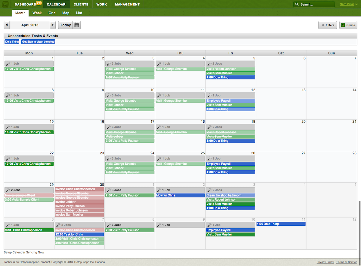Go back to March using the left arrow
Image resolution: width=361 pixels, height=266 pixels.
7,25
